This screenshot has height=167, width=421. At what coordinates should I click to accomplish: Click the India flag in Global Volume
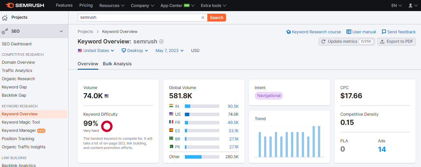click(171, 106)
